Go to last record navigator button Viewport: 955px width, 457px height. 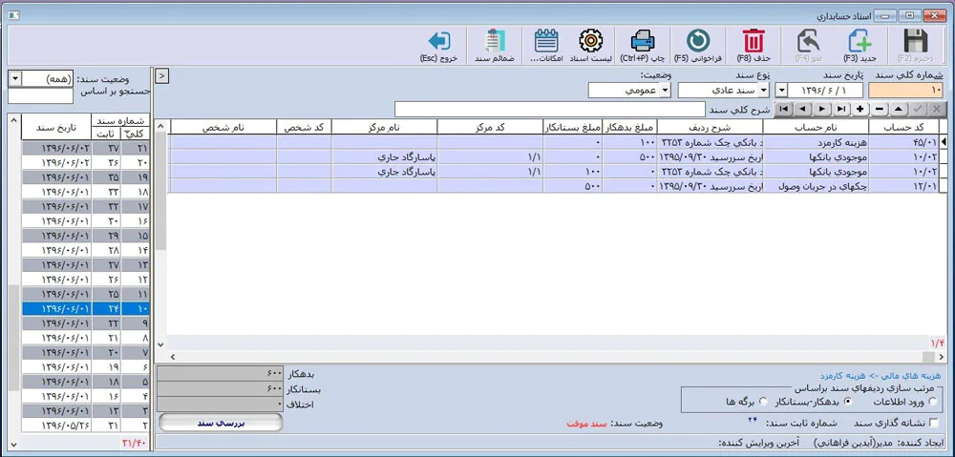tap(841, 109)
